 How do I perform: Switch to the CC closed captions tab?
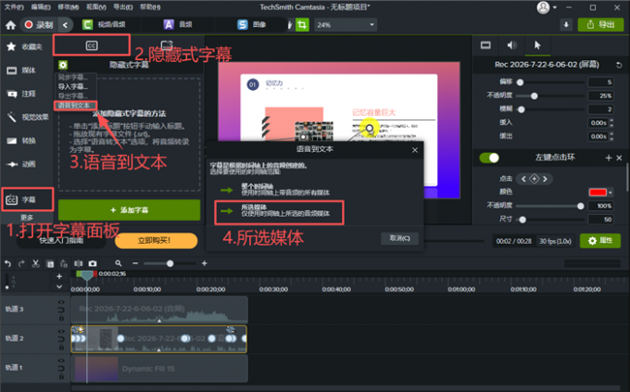coord(92,45)
